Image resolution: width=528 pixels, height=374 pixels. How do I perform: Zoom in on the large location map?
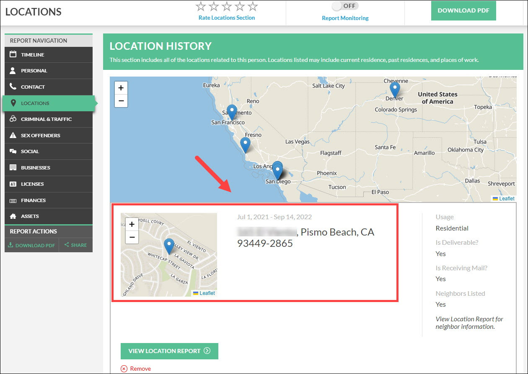point(121,88)
